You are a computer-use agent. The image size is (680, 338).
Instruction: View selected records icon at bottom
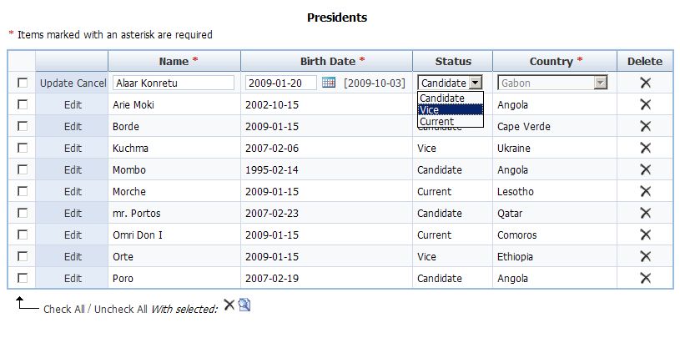pyautogui.click(x=244, y=305)
